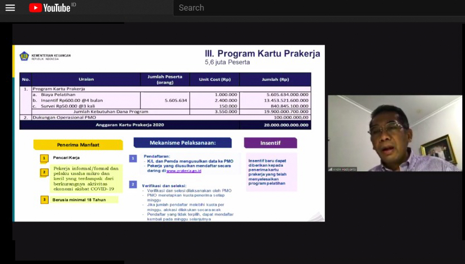The image size is (465, 264).
Task: Click the slide title 'III. Program Kartu Prakerja'
Action: pos(263,53)
